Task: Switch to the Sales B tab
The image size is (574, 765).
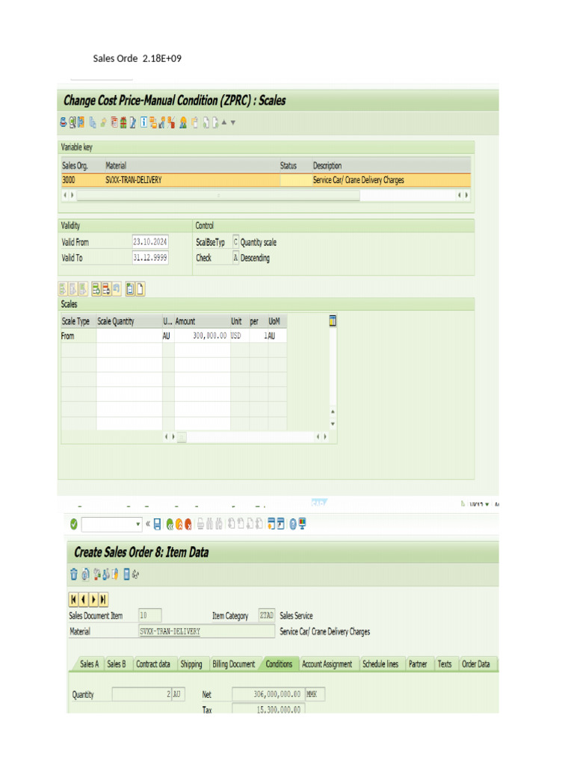Action: click(116, 664)
